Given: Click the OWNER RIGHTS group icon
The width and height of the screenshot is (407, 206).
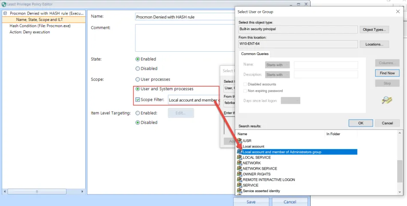Looking at the screenshot, I should pos(239,174).
